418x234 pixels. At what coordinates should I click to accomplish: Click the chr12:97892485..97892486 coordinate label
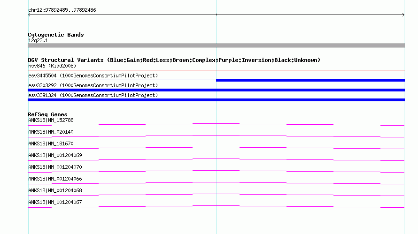62,10
